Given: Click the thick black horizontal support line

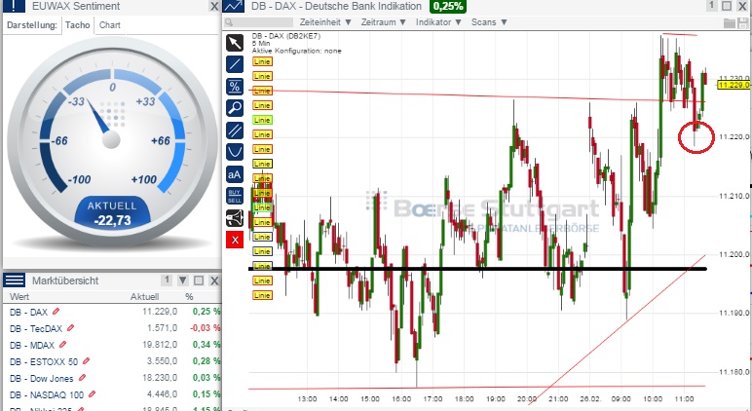Looking at the screenshot, I should [477, 269].
